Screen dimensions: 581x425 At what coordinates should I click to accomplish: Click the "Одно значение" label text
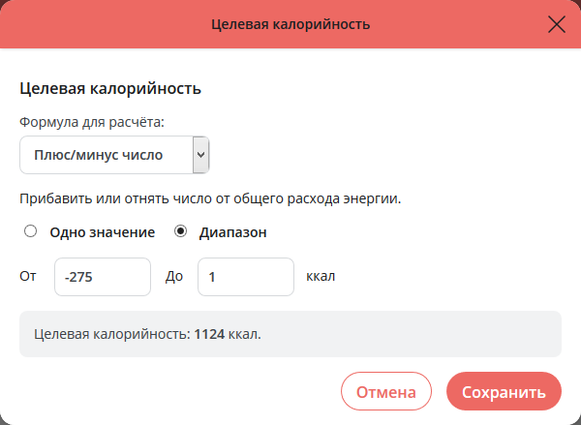pos(102,232)
